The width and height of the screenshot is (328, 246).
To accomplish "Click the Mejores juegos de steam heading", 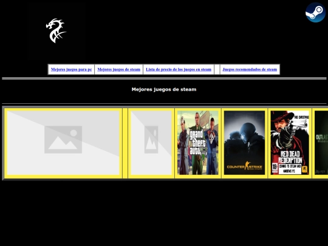I will pyautogui.click(x=164, y=89).
